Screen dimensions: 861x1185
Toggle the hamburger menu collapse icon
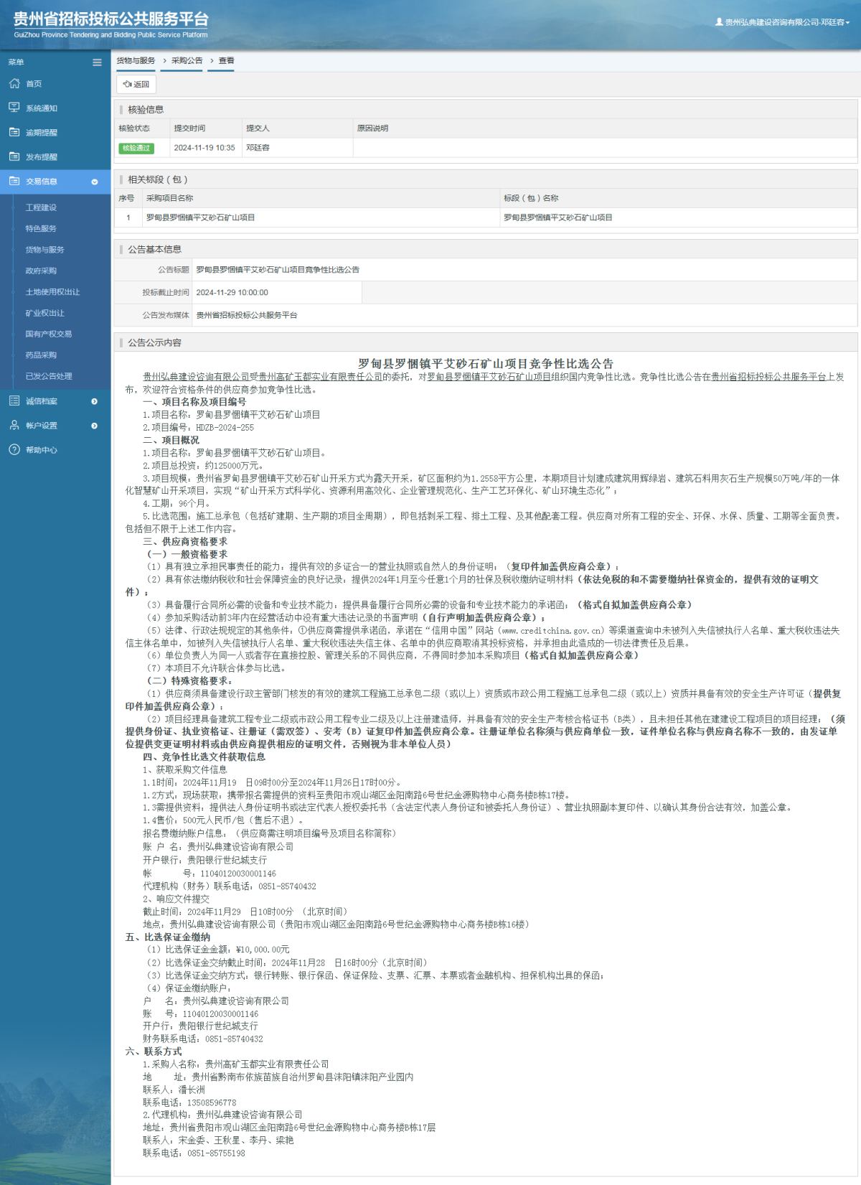pos(97,62)
